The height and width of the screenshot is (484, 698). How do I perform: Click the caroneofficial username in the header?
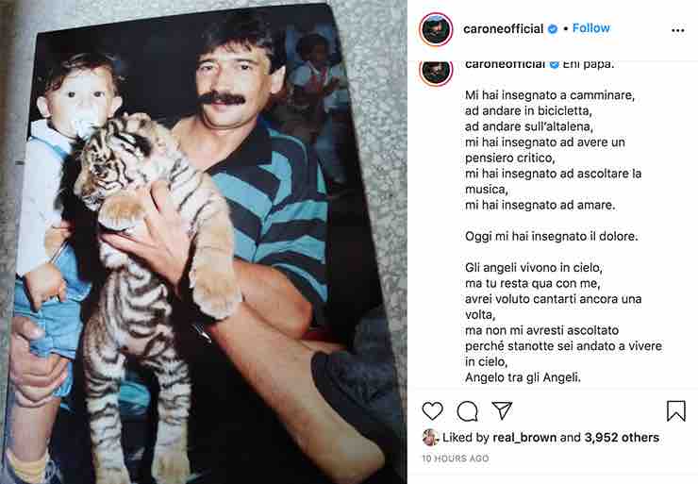[503, 29]
